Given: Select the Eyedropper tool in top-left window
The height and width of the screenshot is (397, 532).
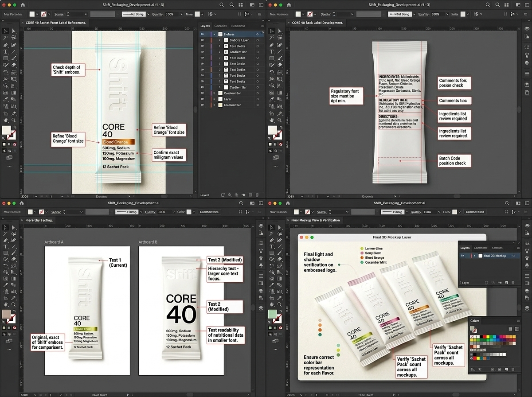Looking at the screenshot, I should (x=5, y=100).
